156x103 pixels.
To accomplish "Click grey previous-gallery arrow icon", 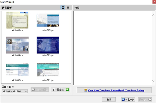I will pos(33,89).
